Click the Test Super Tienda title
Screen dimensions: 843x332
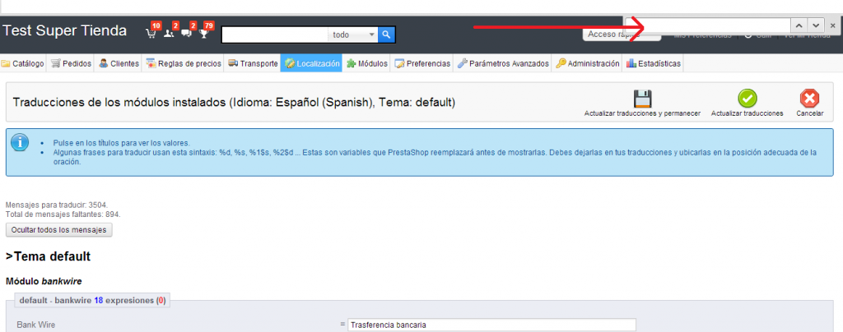tap(65, 30)
